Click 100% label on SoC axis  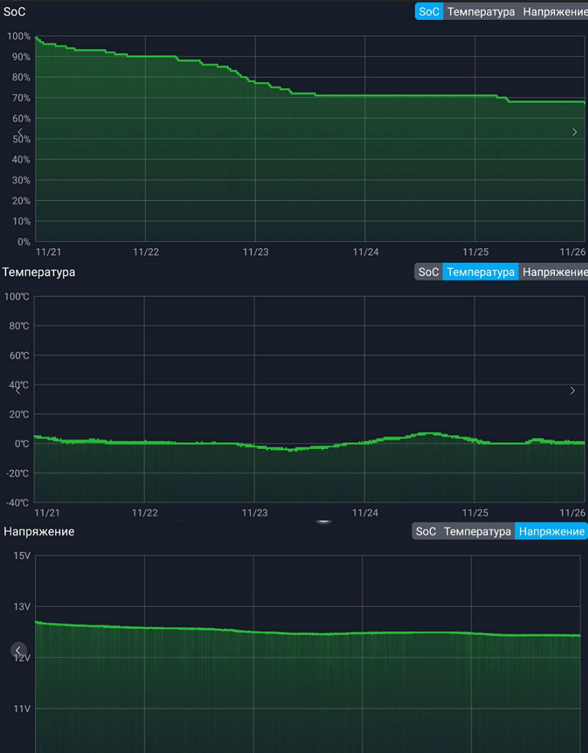[18, 36]
